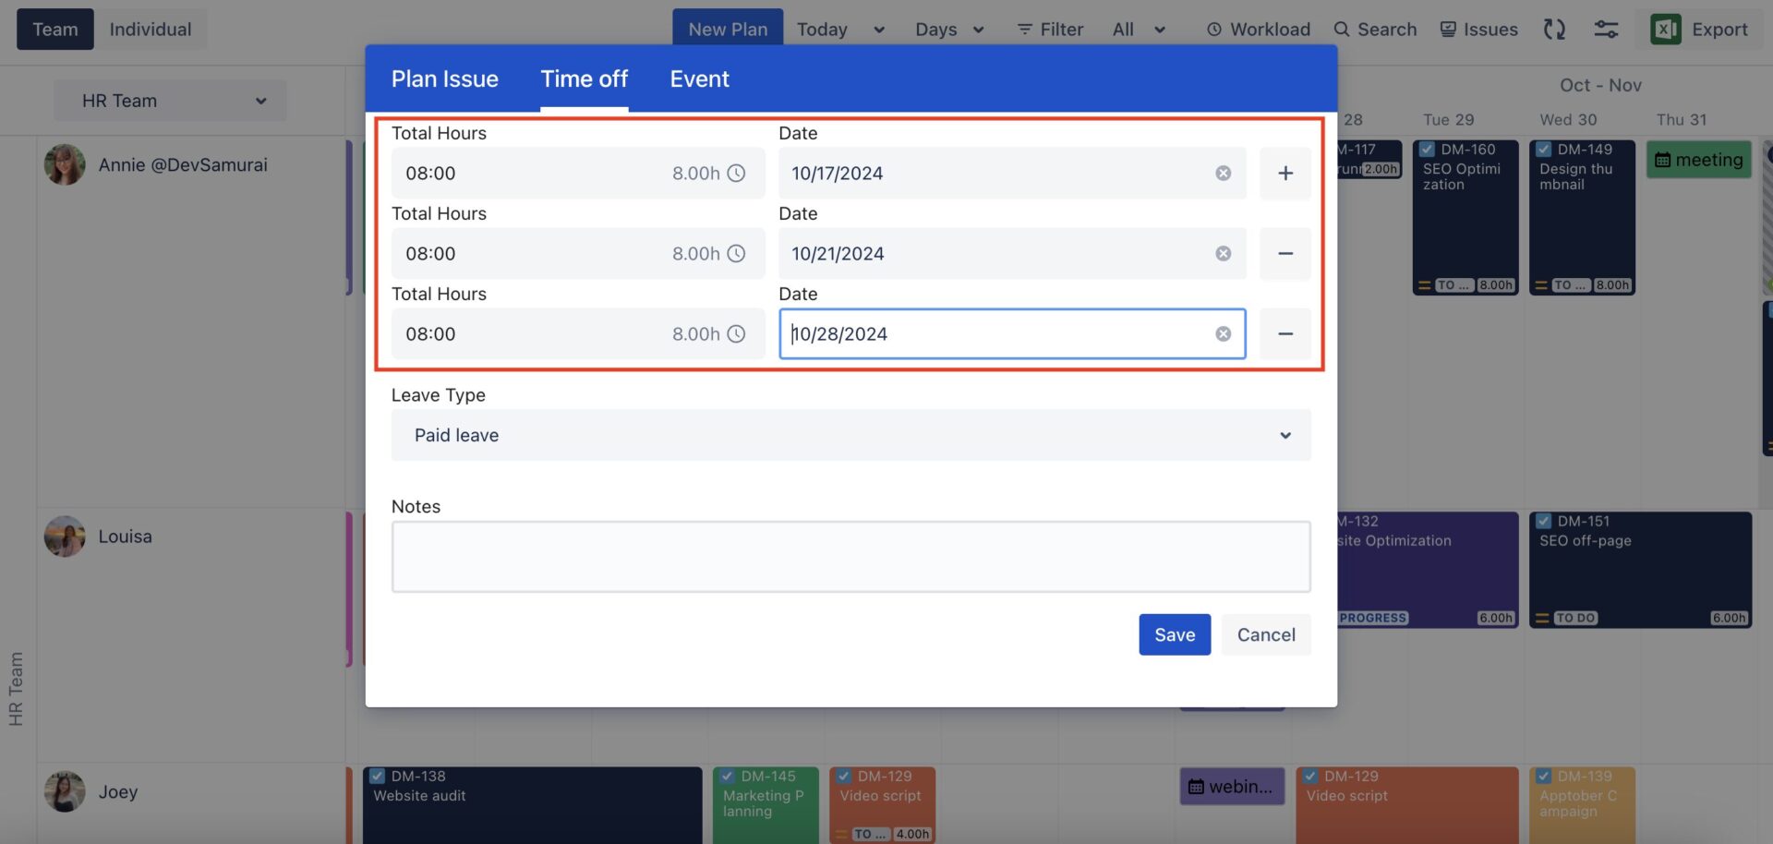Switch to the Event tab
Image resolution: width=1773 pixels, height=844 pixels.
click(x=699, y=79)
